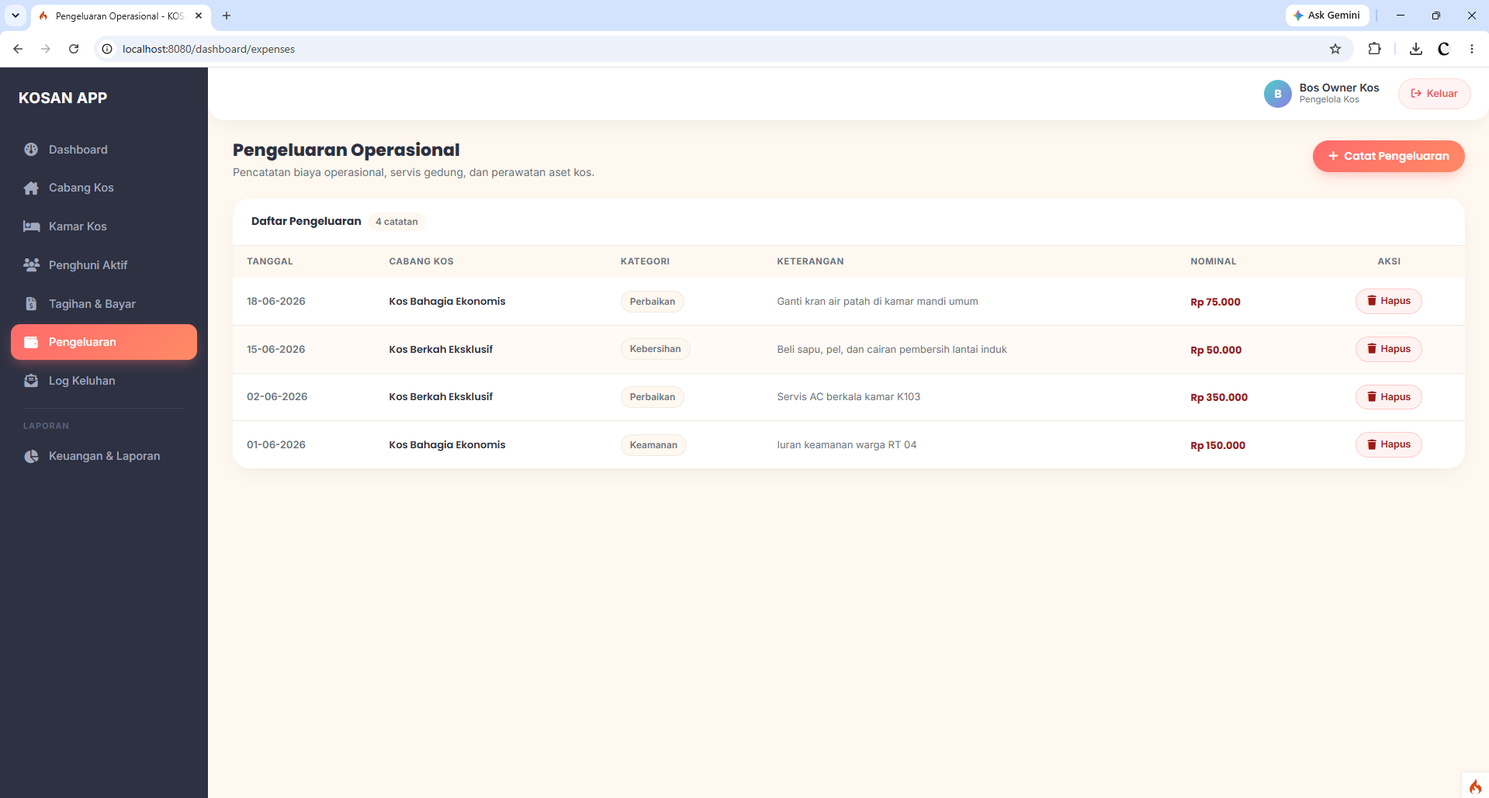This screenshot has height=798, width=1489.
Task: Click the site information icon in address bar
Action: 107,49
